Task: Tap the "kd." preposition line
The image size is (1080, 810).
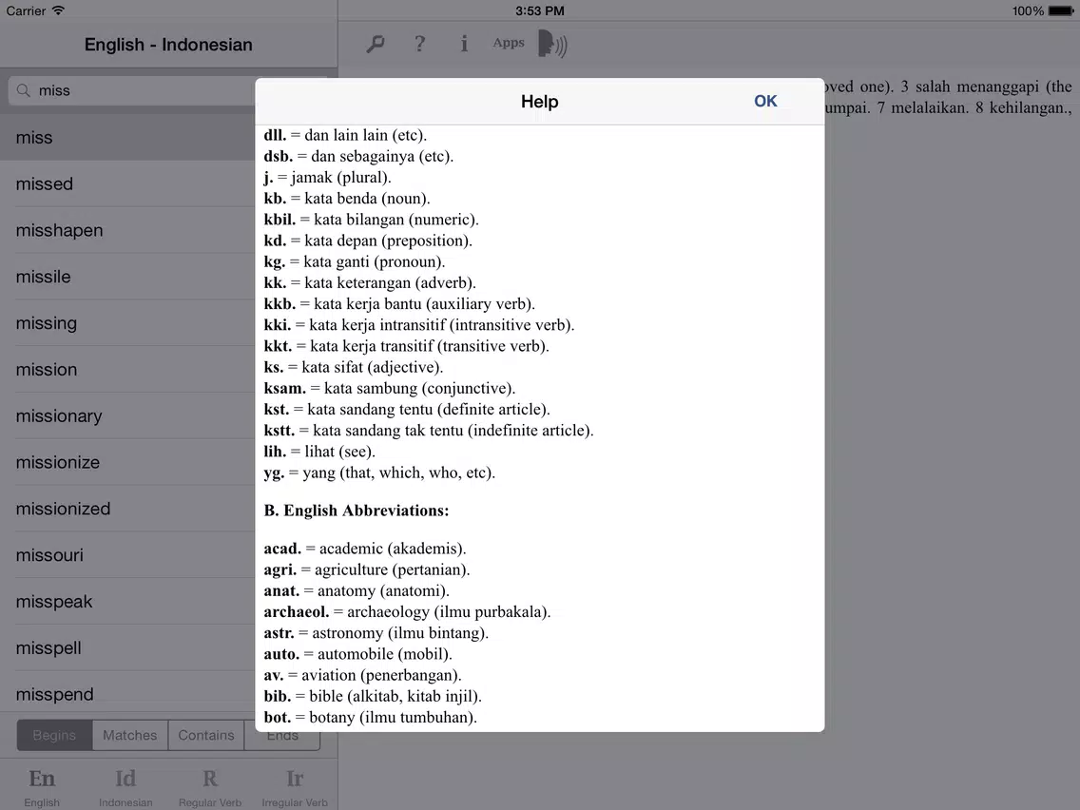Action: click(x=368, y=241)
